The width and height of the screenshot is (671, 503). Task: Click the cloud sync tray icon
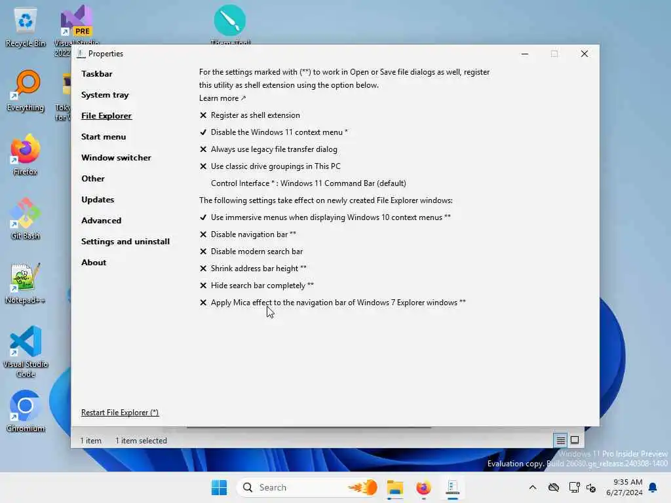[x=554, y=487]
